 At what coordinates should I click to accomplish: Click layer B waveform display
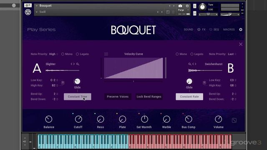click(x=205, y=70)
